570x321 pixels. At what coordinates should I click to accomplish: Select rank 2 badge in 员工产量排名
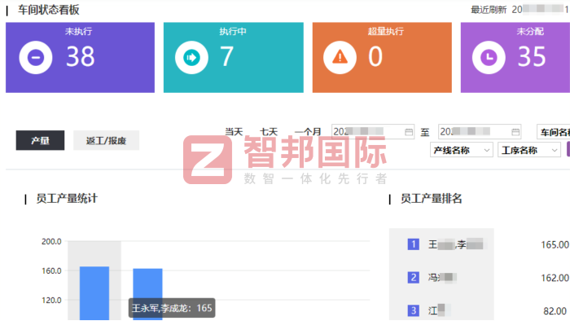tap(414, 277)
